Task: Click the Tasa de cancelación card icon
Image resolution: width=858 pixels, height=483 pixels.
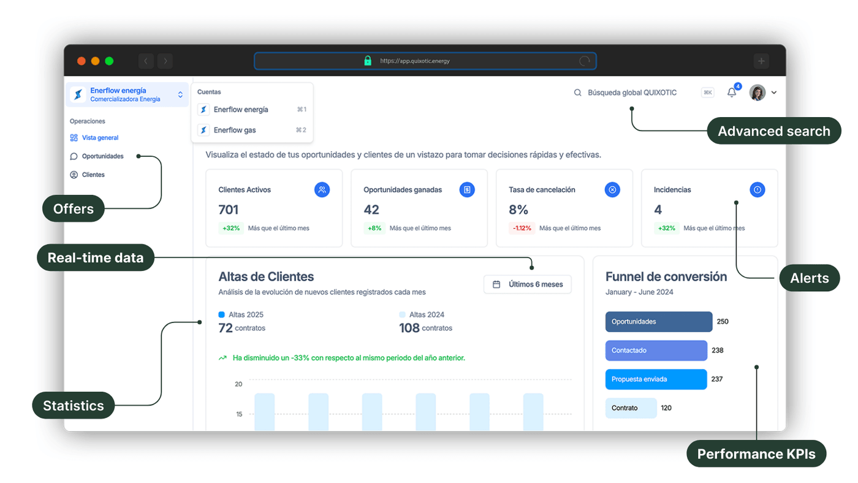Action: pyautogui.click(x=612, y=190)
